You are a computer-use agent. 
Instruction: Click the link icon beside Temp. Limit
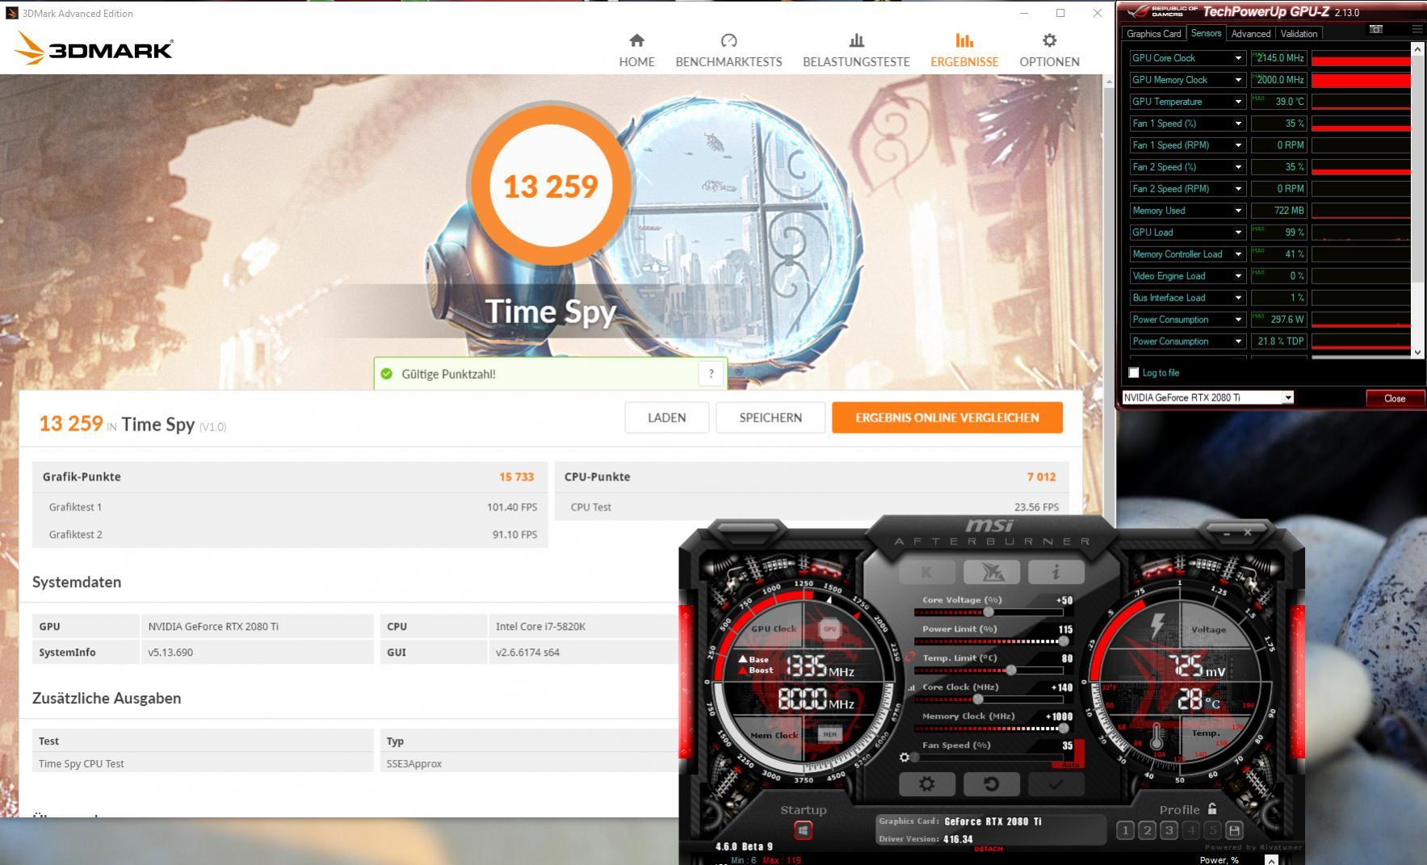pos(911,657)
